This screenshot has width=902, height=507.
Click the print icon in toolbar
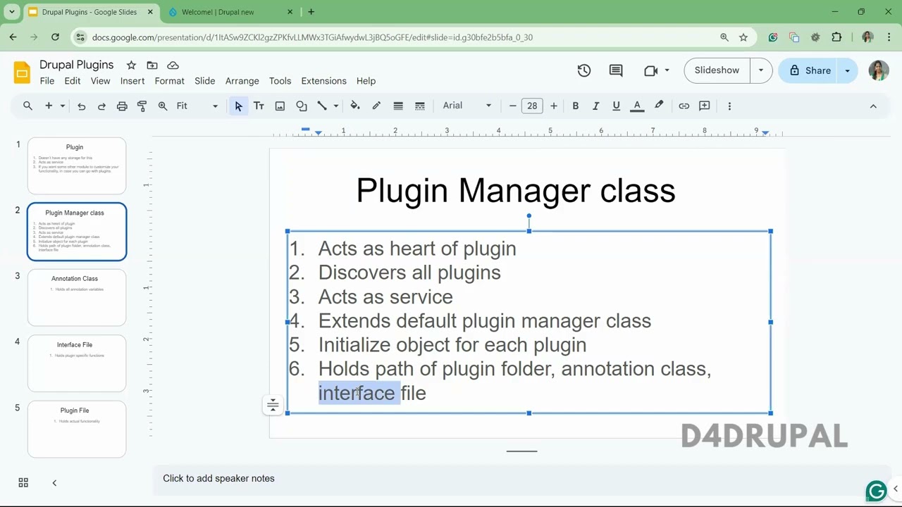coord(122,106)
